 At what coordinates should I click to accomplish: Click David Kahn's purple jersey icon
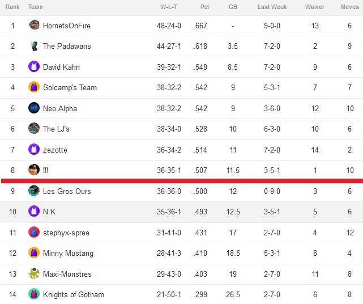(x=34, y=66)
